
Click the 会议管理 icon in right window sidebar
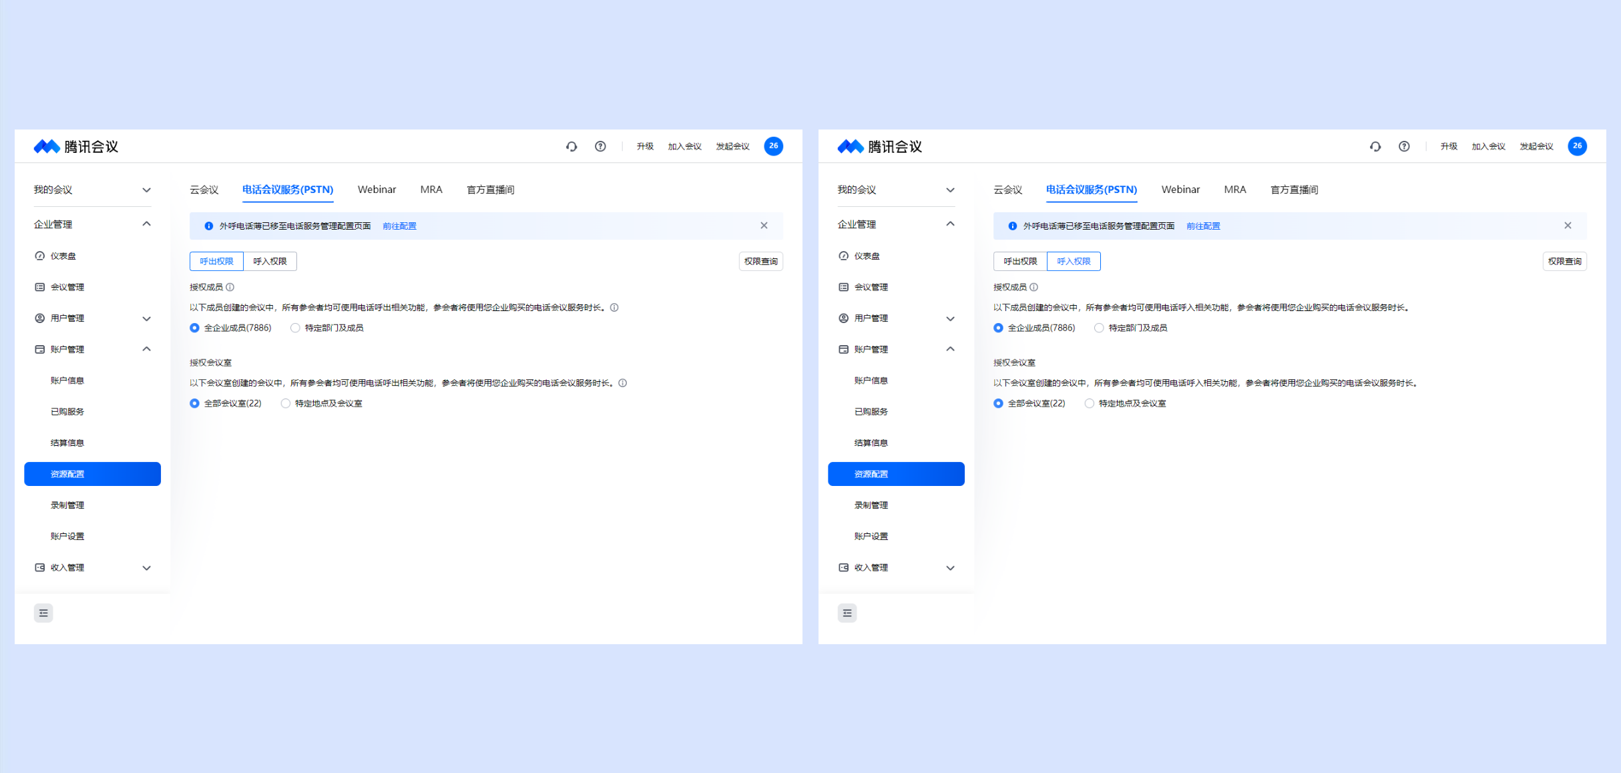click(x=844, y=287)
